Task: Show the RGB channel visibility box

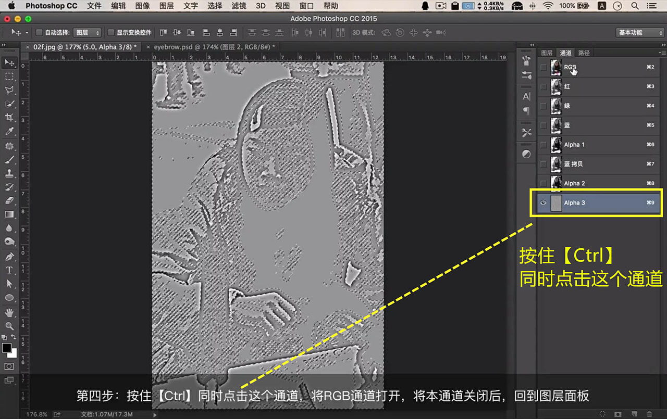Action: point(544,67)
